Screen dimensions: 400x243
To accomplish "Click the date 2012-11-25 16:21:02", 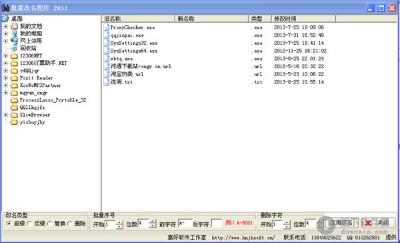I will point(300,51).
